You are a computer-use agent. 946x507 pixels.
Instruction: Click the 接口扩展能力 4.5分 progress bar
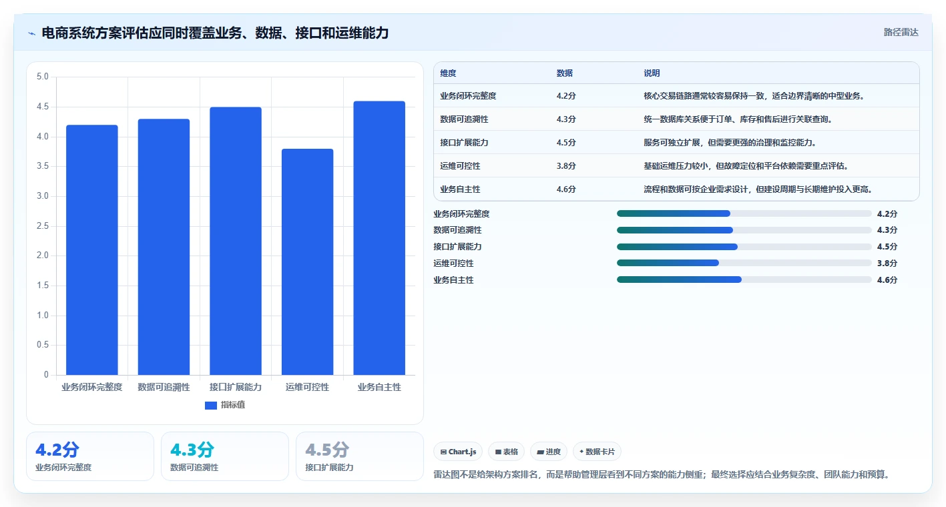744,247
